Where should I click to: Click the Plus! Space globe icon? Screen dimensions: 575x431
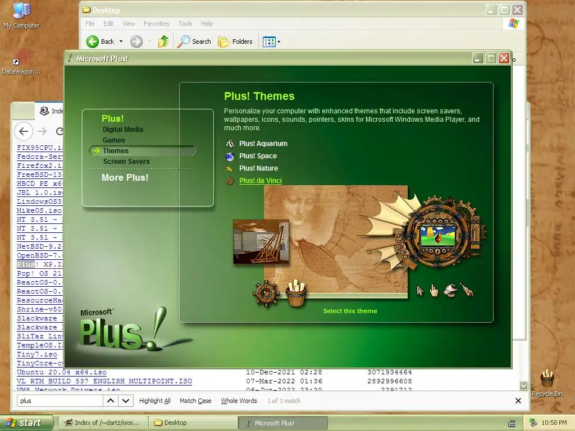coord(230,157)
